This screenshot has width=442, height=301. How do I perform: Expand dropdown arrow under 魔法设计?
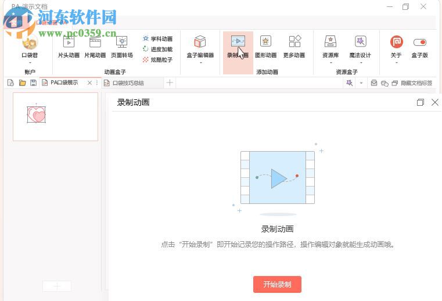tap(361, 63)
